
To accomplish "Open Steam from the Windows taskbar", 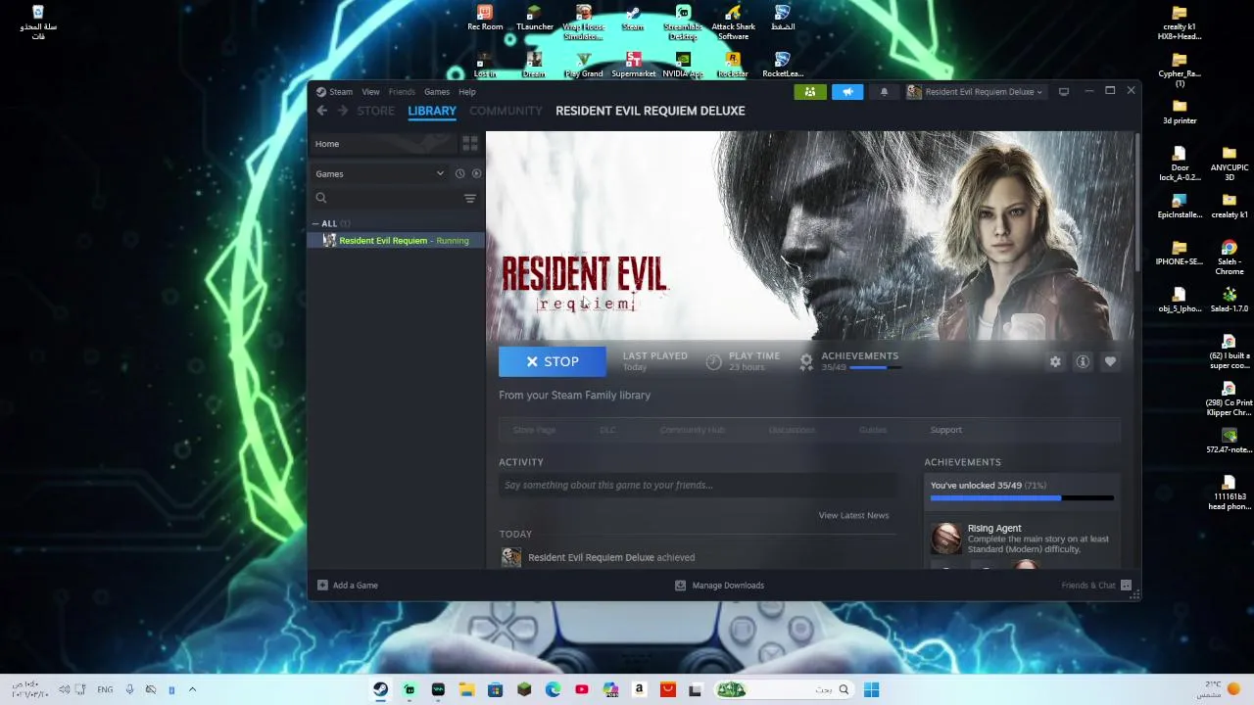I will coord(380,689).
